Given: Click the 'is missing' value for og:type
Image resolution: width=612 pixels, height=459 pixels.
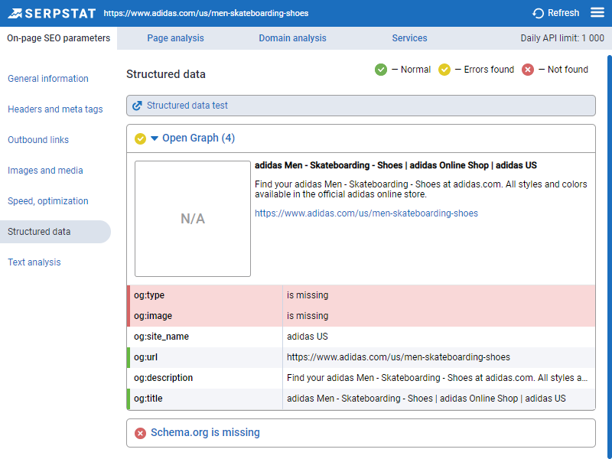Looking at the screenshot, I should (x=308, y=295).
